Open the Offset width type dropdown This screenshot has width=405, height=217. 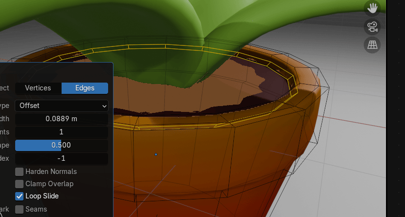click(62, 106)
